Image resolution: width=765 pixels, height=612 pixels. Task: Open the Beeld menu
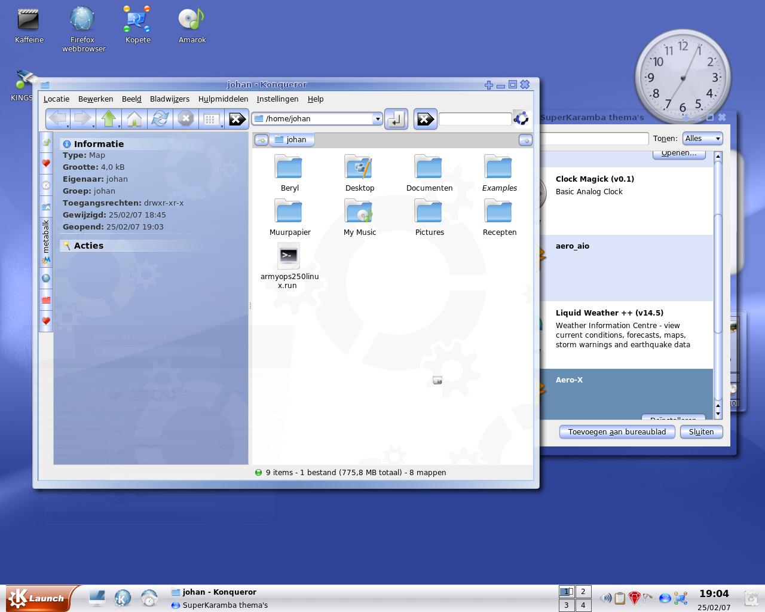pos(131,99)
